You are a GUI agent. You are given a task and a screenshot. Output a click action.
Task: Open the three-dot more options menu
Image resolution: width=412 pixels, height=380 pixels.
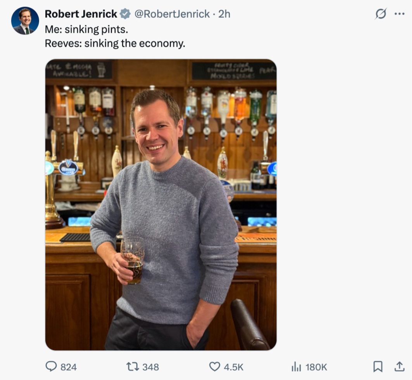coord(399,14)
